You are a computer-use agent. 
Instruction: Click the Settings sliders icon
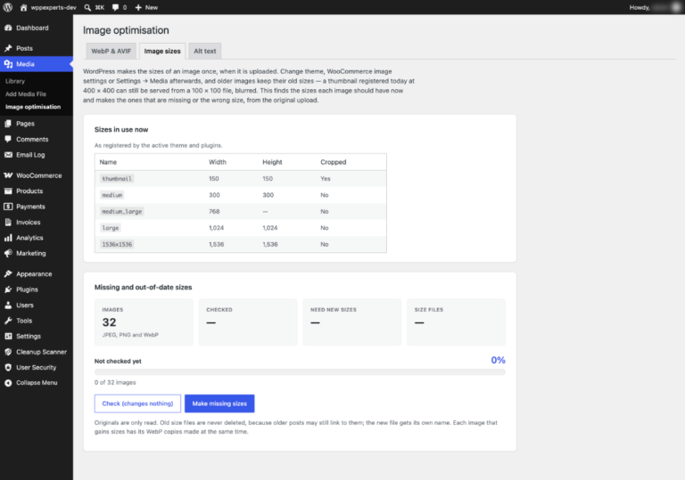point(8,336)
